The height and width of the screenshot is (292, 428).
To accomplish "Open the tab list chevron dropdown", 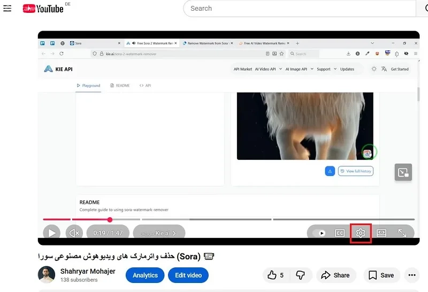I will [372, 43].
